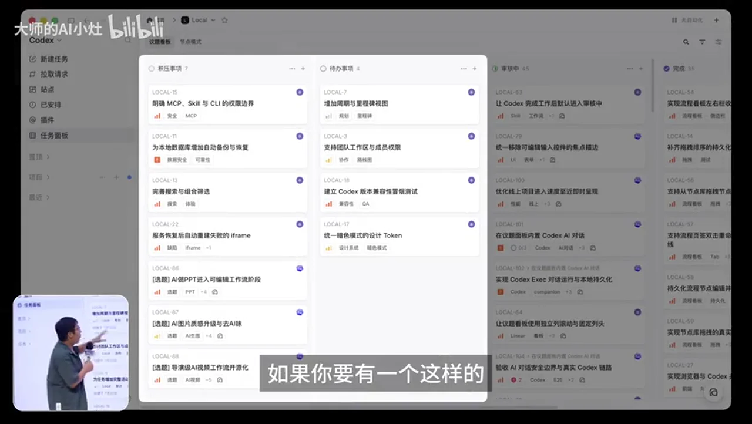Star the Local board as favorite
This screenshot has width=752, height=424.
point(224,20)
